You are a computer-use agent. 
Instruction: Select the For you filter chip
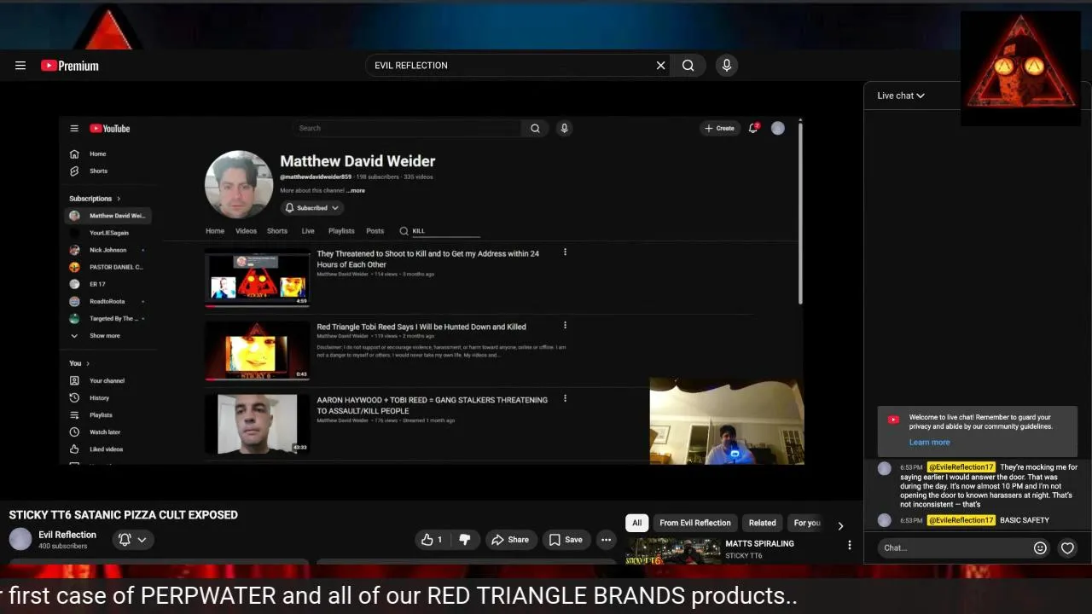tap(806, 523)
